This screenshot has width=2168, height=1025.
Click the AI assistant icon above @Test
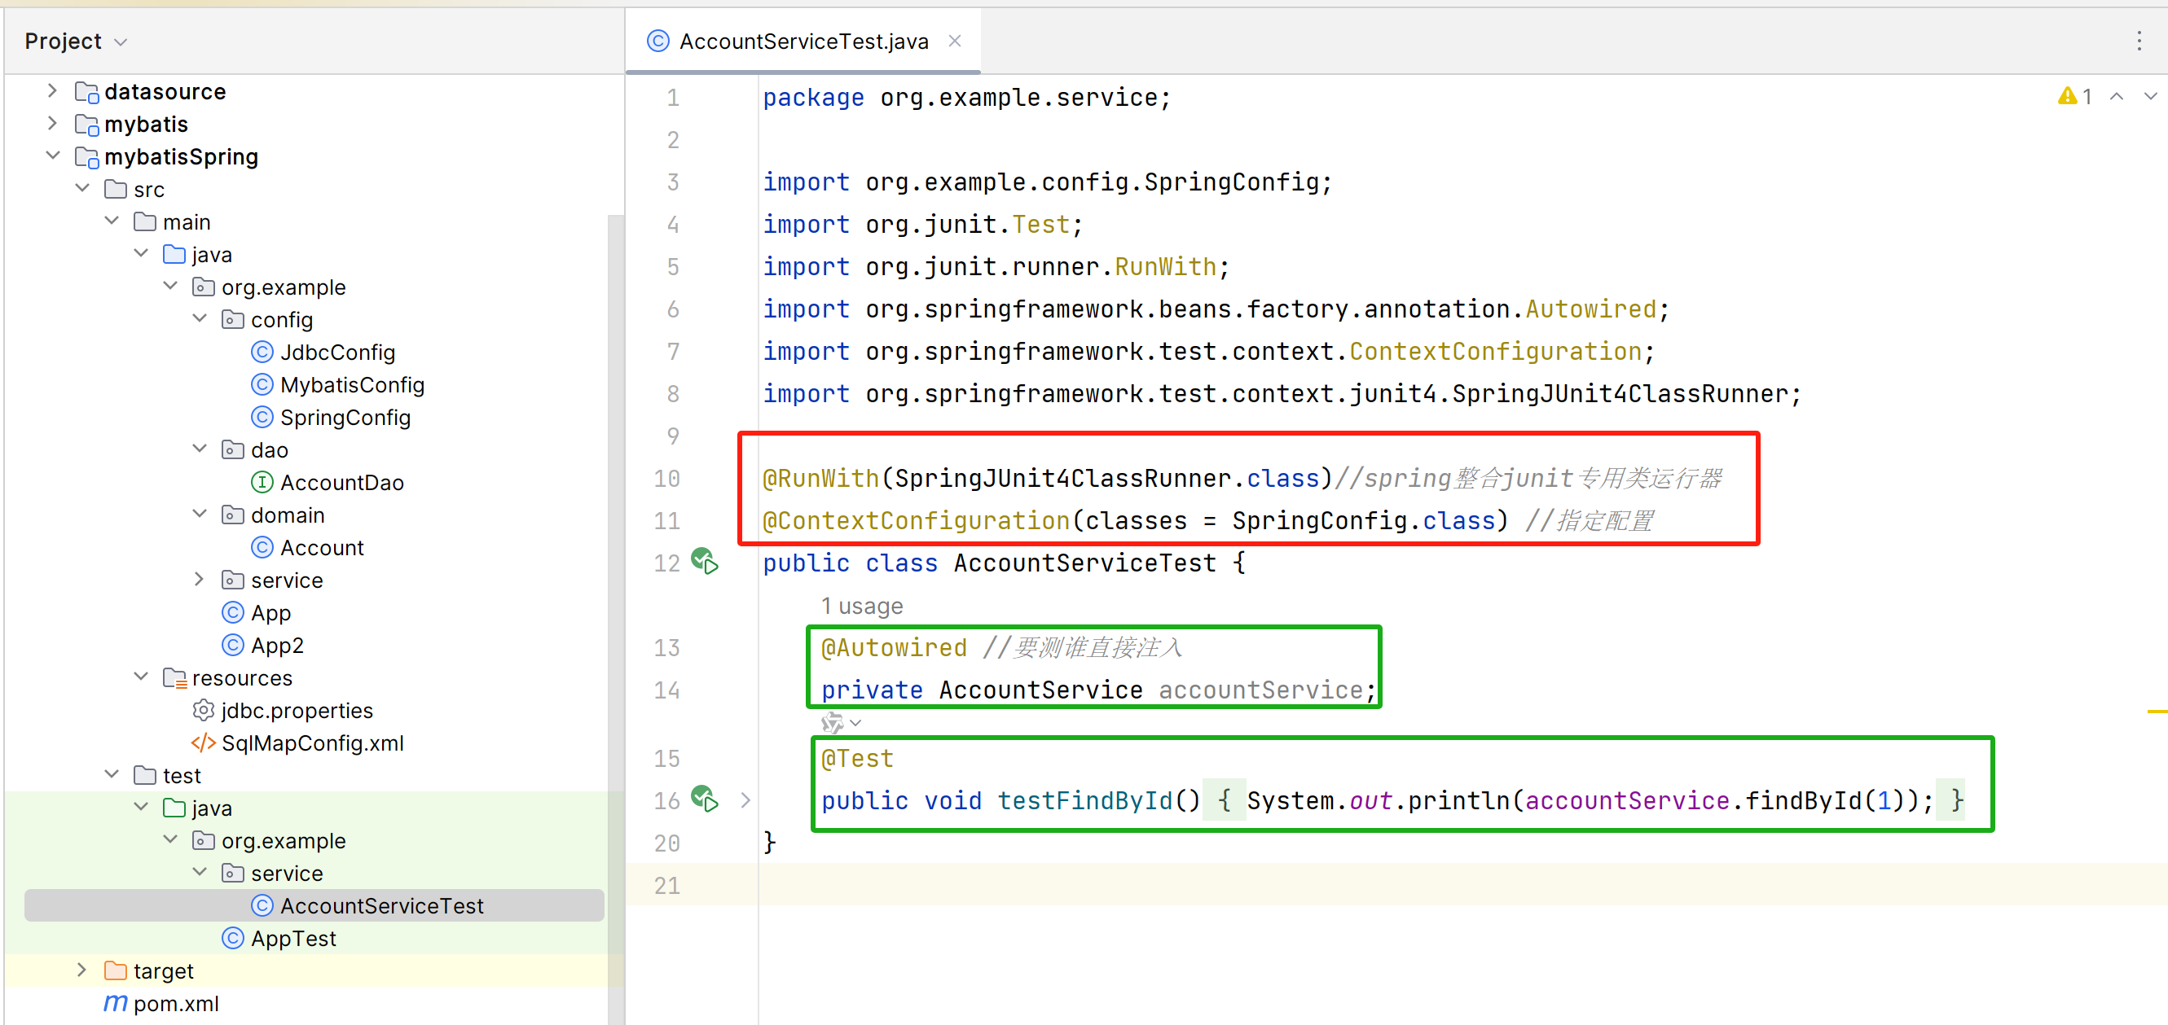point(833,722)
